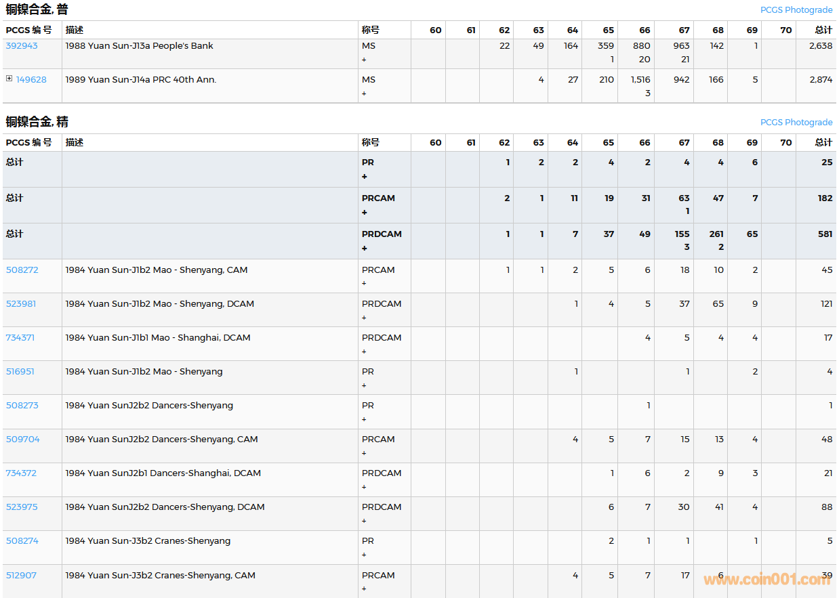
Task: Open coin 734372 Dancers-Shanghai DCAM
Action: pos(21,473)
